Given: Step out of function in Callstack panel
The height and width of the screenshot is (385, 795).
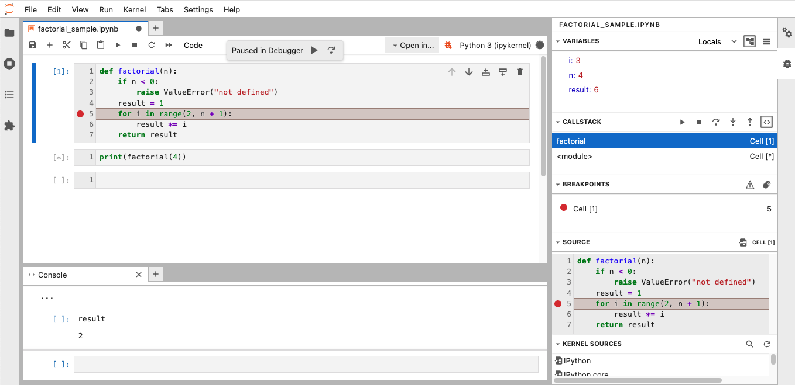Looking at the screenshot, I should 750,122.
